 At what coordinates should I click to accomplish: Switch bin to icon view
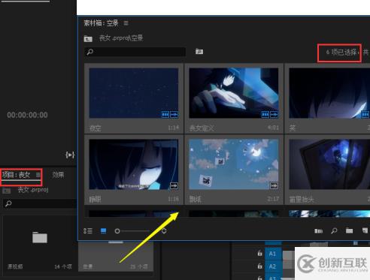[x=103, y=230]
